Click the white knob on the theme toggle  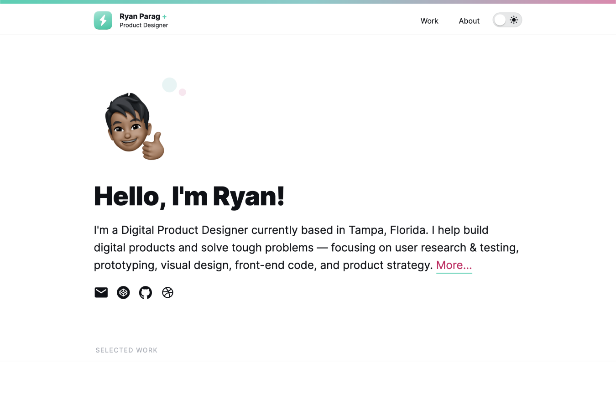pyautogui.click(x=500, y=20)
